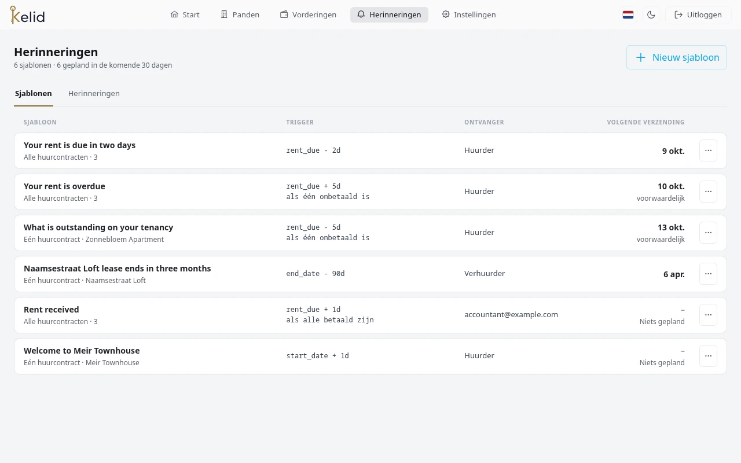Viewport: 741px width, 463px height.
Task: Click the '10 okt.' next send date
Action: point(671,186)
